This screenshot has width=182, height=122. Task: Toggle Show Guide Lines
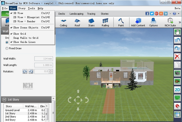pos(32,42)
